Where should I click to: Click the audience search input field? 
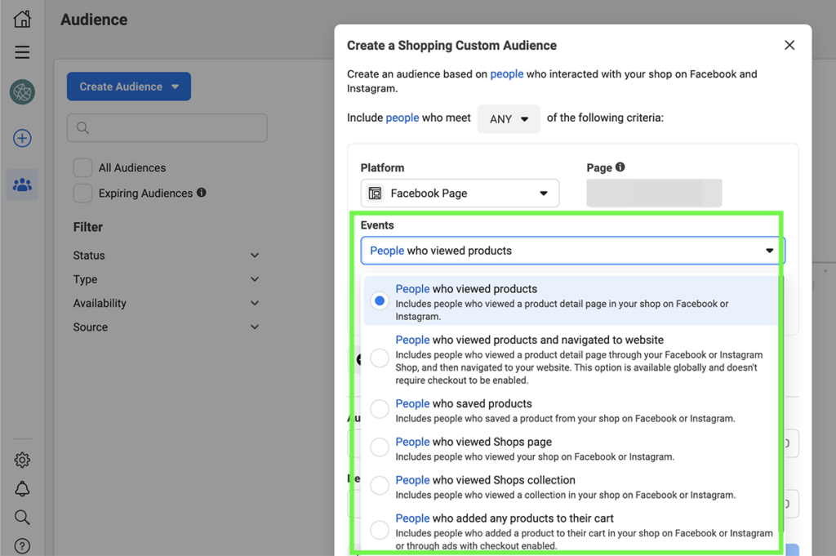coord(167,127)
